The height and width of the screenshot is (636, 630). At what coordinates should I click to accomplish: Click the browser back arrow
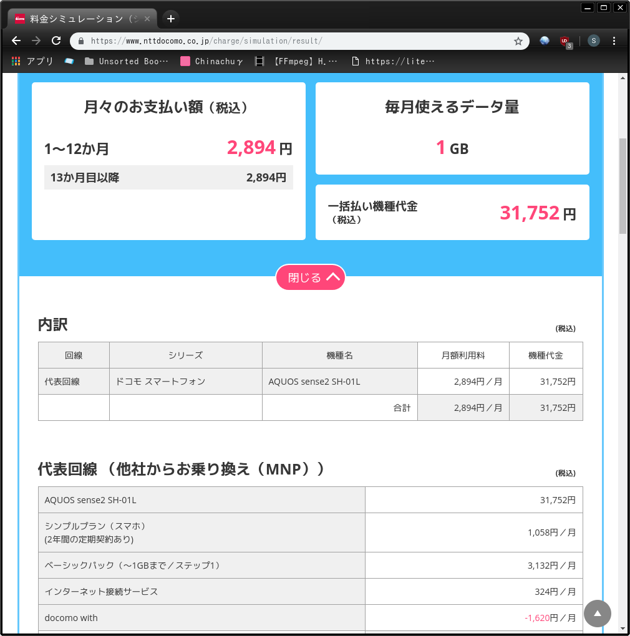tap(16, 41)
